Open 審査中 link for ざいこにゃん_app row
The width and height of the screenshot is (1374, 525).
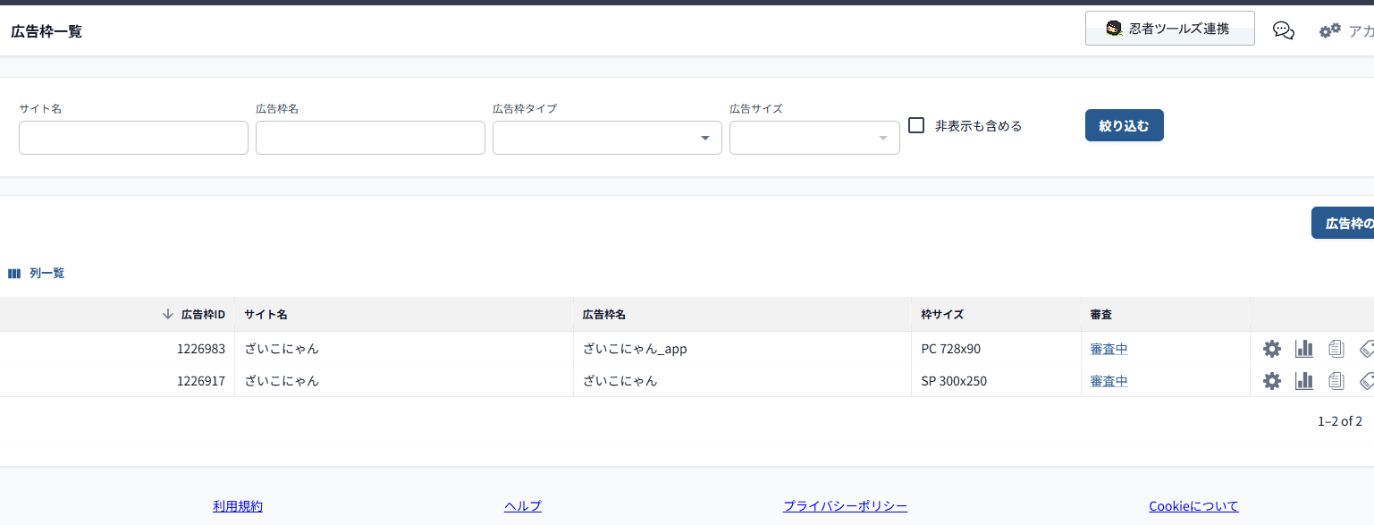click(x=1108, y=349)
